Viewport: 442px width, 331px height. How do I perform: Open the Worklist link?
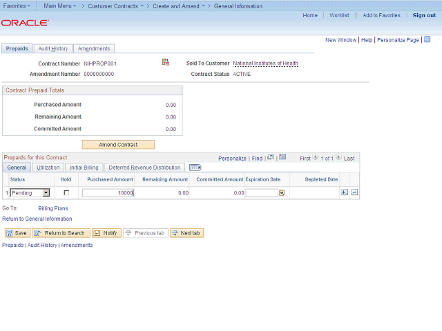click(339, 15)
